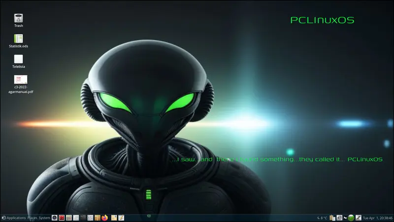The image size is (394, 222).
Task: Click the PCLinuxOS logo beside Applications
Action: pos(4,218)
